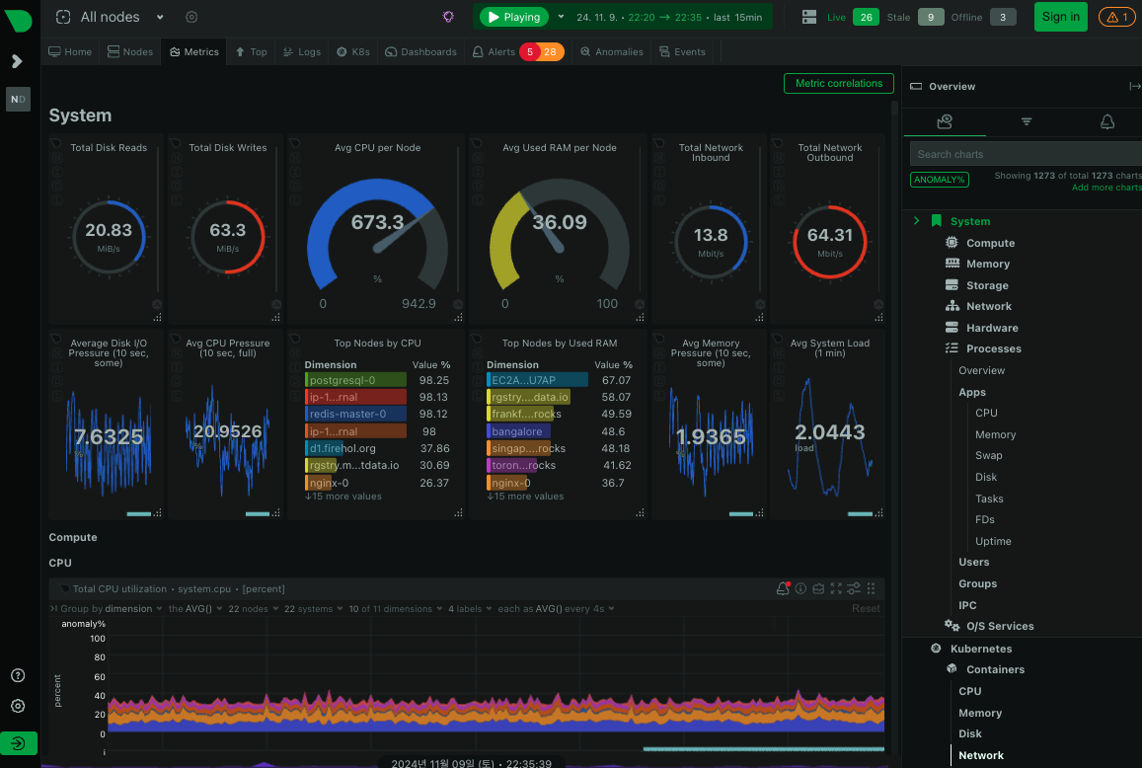Image resolution: width=1142 pixels, height=768 pixels.
Task: Select the charts tab icon in the Overview panel
Action: (945, 121)
